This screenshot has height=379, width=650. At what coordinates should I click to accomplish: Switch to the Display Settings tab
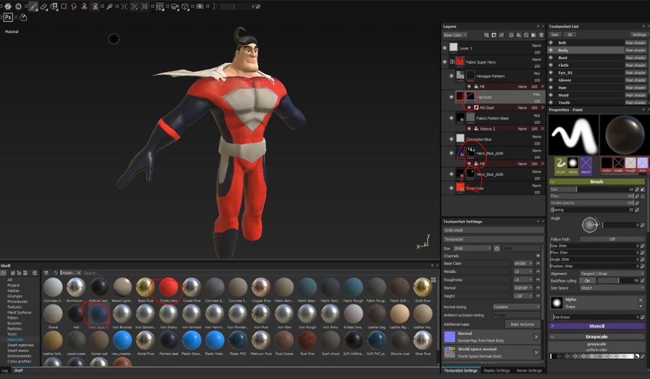coord(496,370)
